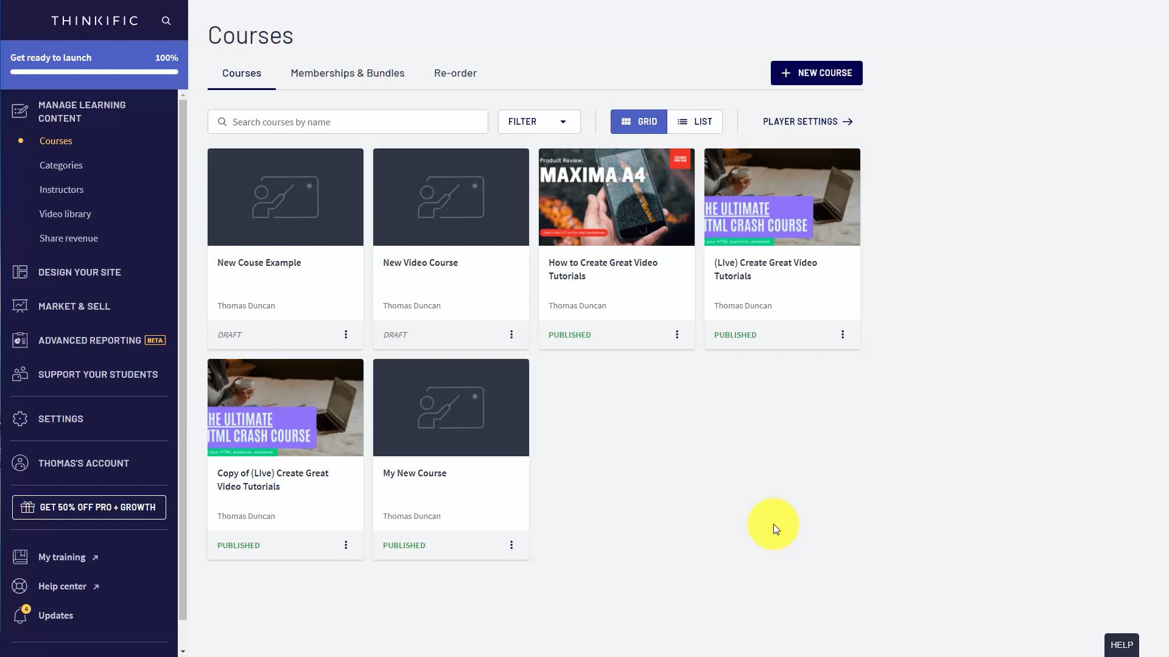Open (LIve) Create Great Video Tutorials thumbnail
Screen dimensions: 1169x657
point(782,197)
